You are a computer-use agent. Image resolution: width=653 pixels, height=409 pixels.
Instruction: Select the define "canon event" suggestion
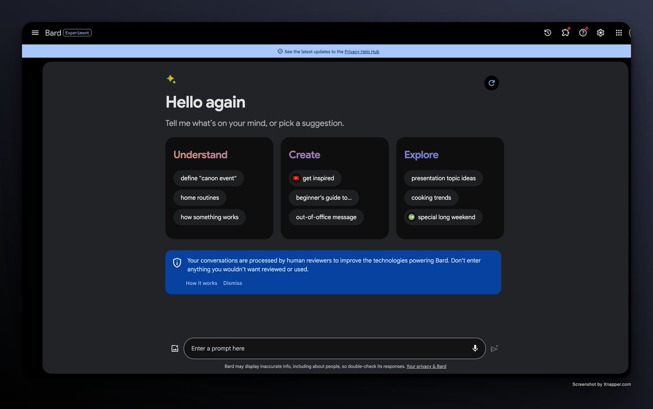[x=208, y=178]
